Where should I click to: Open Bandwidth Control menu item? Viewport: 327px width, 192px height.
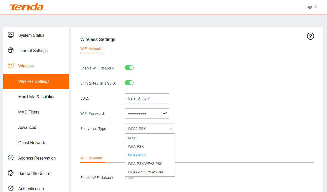[x=36, y=173]
